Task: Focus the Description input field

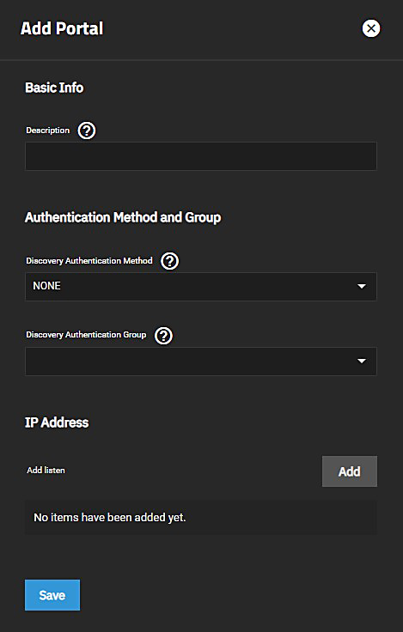Action: (x=201, y=156)
